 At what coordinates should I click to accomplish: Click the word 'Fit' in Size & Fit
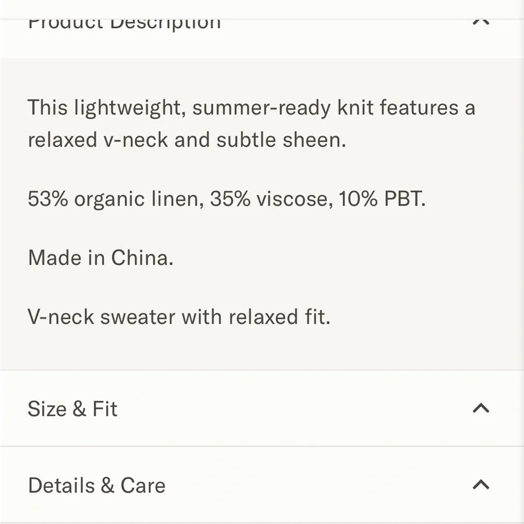tap(105, 409)
